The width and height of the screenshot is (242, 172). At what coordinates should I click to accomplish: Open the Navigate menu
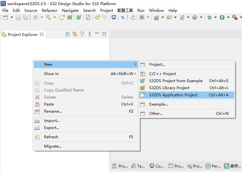click(70, 11)
